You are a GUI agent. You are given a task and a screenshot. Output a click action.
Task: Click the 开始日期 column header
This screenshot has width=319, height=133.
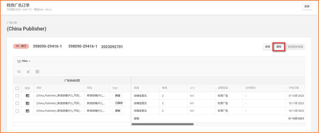tap(294, 88)
